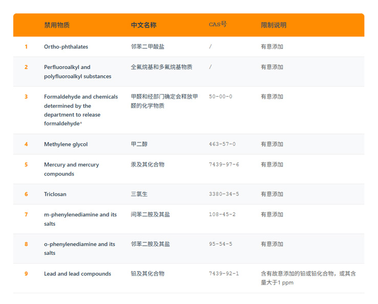378x304 pixels.
Task: Click row number 9
Action: [26, 274]
